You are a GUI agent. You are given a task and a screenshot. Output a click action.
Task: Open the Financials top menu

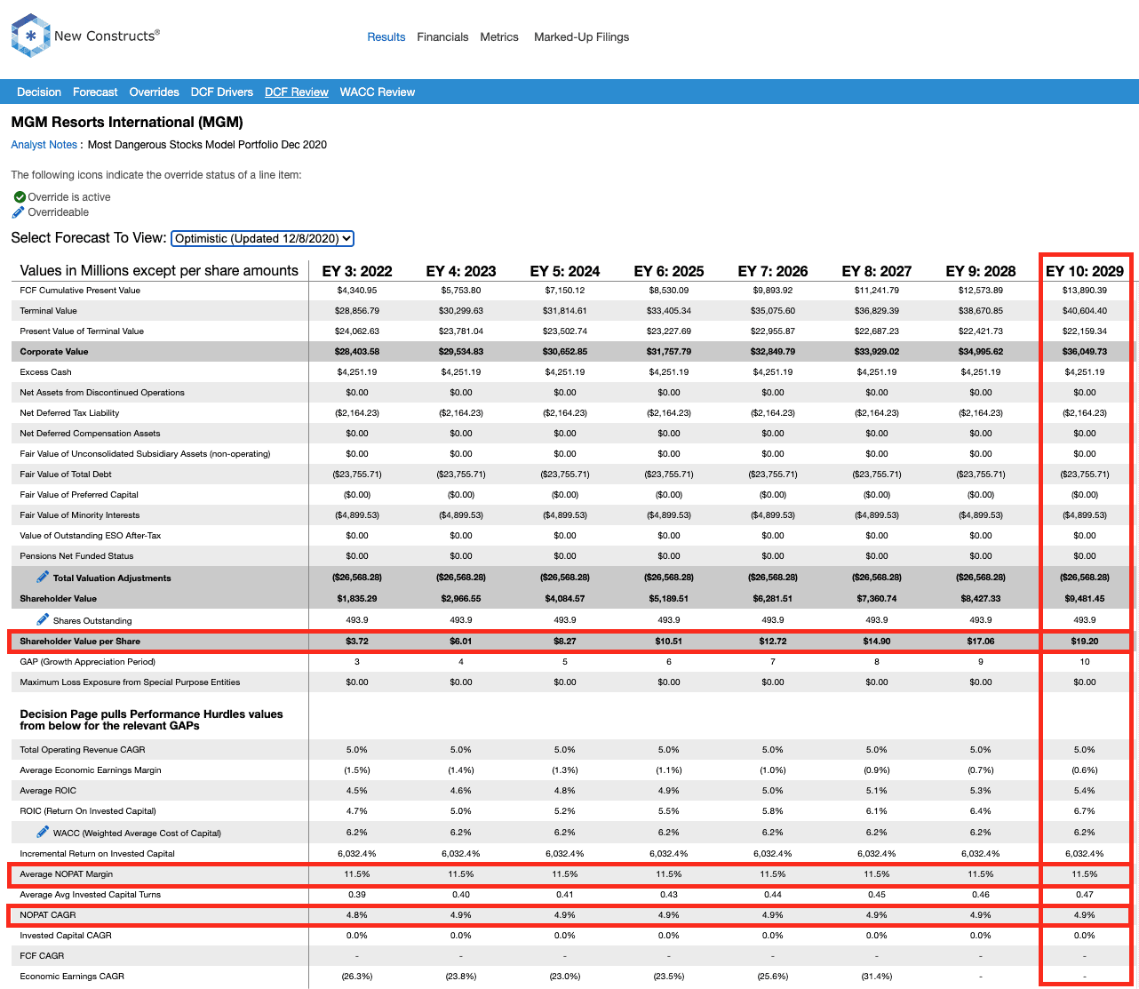click(442, 37)
